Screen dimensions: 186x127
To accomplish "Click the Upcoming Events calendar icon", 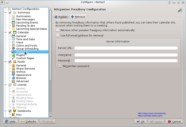I will (13, 22).
